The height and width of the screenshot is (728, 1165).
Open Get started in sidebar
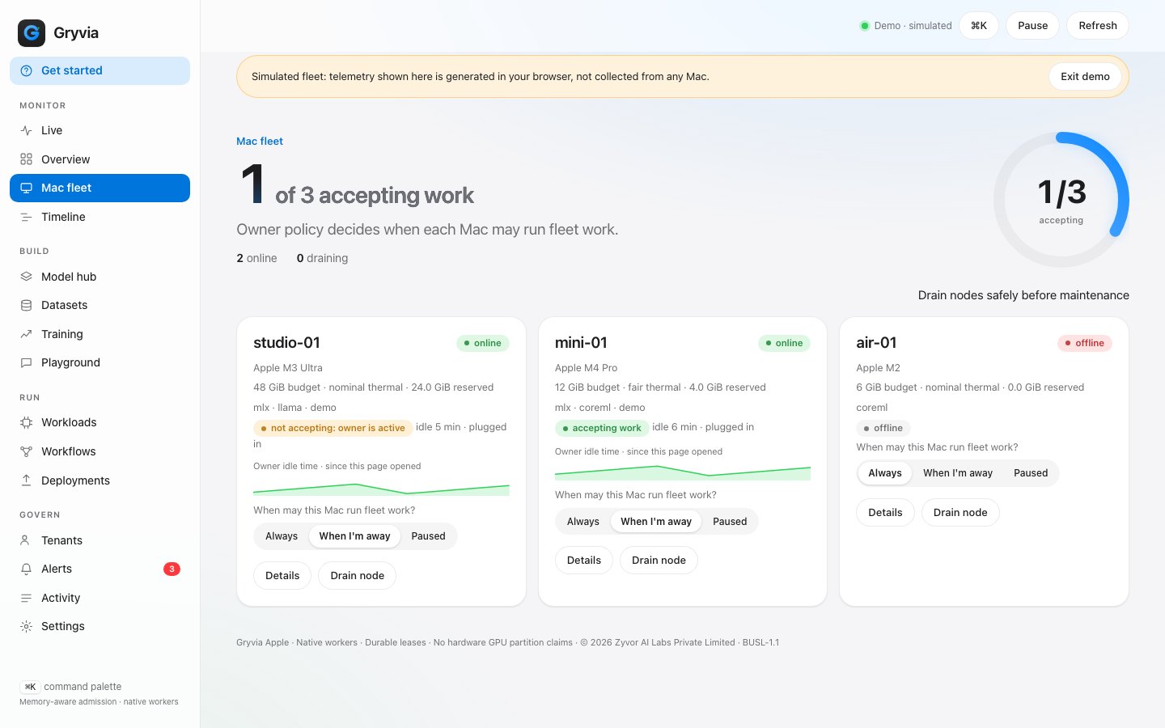click(x=100, y=70)
